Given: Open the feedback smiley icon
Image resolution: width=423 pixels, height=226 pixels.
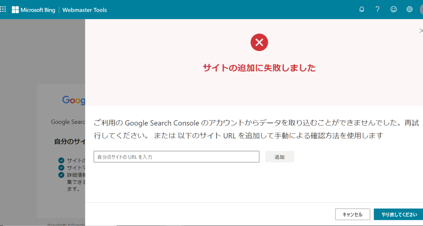Looking at the screenshot, I should click(x=394, y=10).
